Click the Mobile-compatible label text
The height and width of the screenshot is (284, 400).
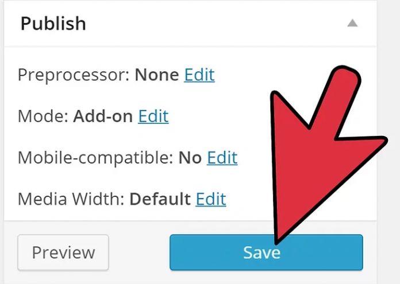point(95,158)
